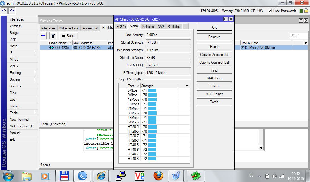Open VNC viewer icon in taskbar
The image size is (310, 182).
tap(139, 176)
